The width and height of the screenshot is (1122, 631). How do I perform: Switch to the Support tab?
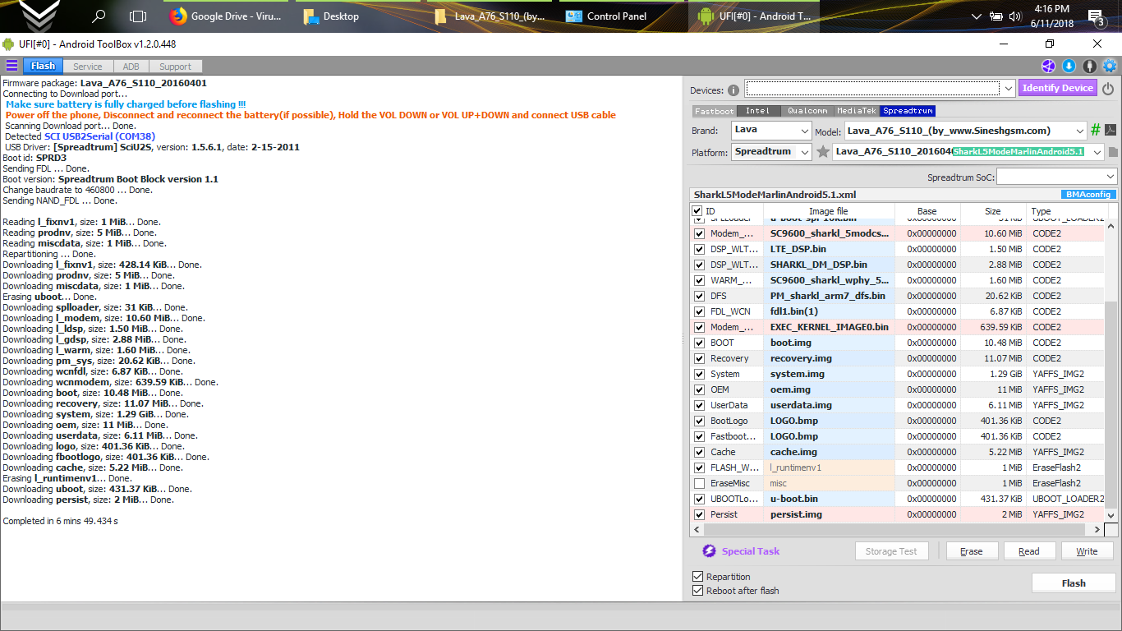175,67
